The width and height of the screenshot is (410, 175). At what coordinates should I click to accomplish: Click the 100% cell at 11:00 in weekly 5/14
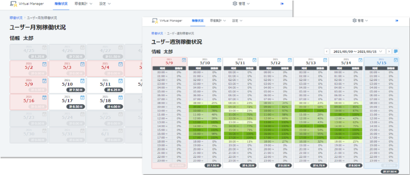356,114
